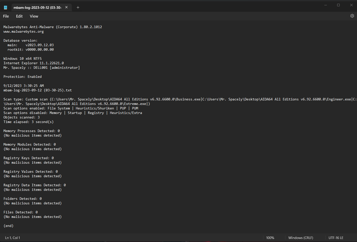Open the File menu
The width and height of the screenshot is (357, 242).
point(6,16)
